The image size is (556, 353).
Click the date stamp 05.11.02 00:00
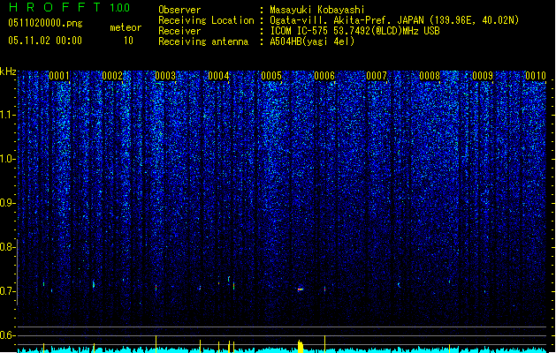pyautogui.click(x=45, y=41)
